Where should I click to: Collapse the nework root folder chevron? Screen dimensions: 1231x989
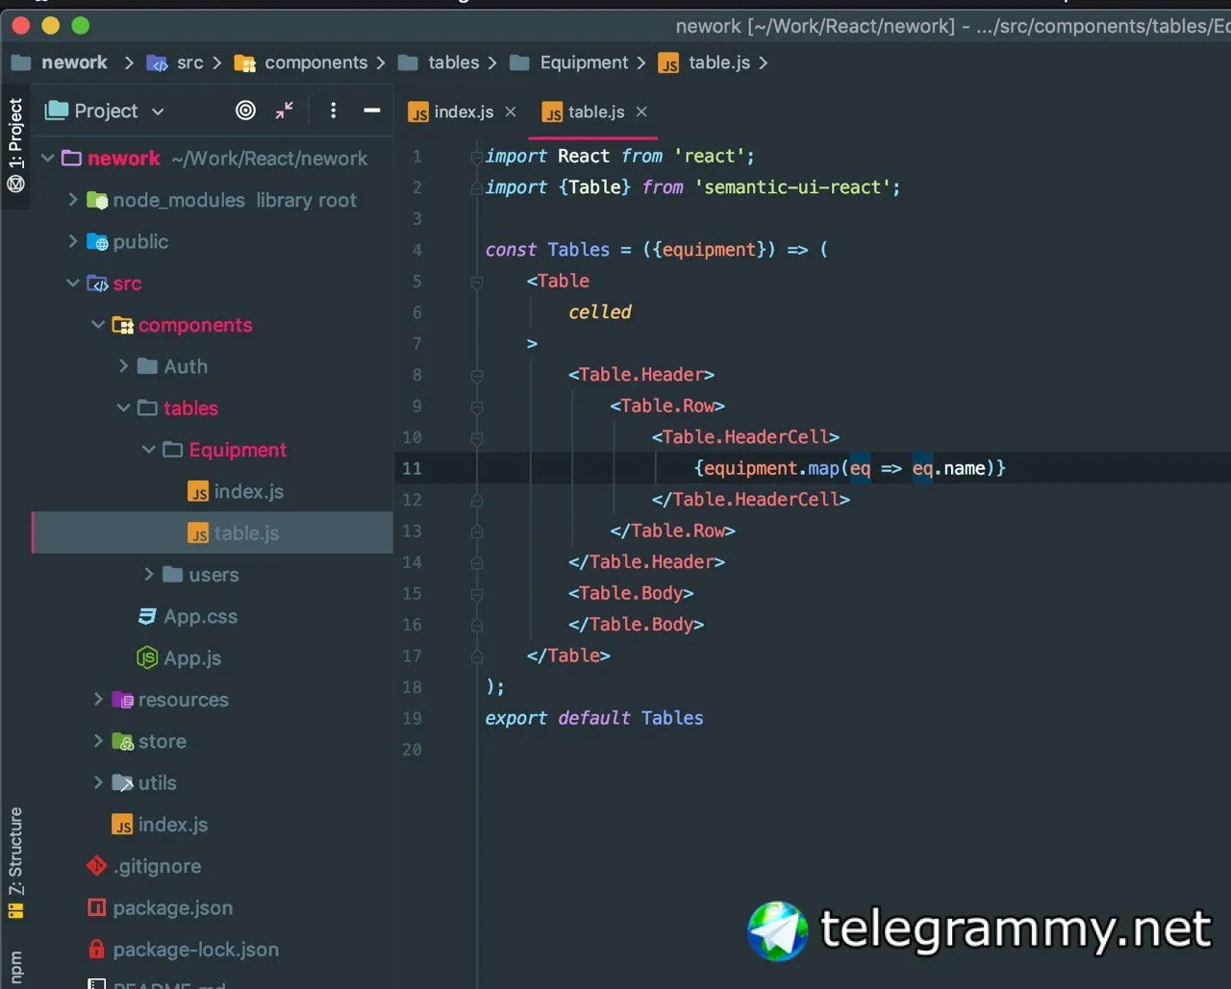tap(48, 159)
